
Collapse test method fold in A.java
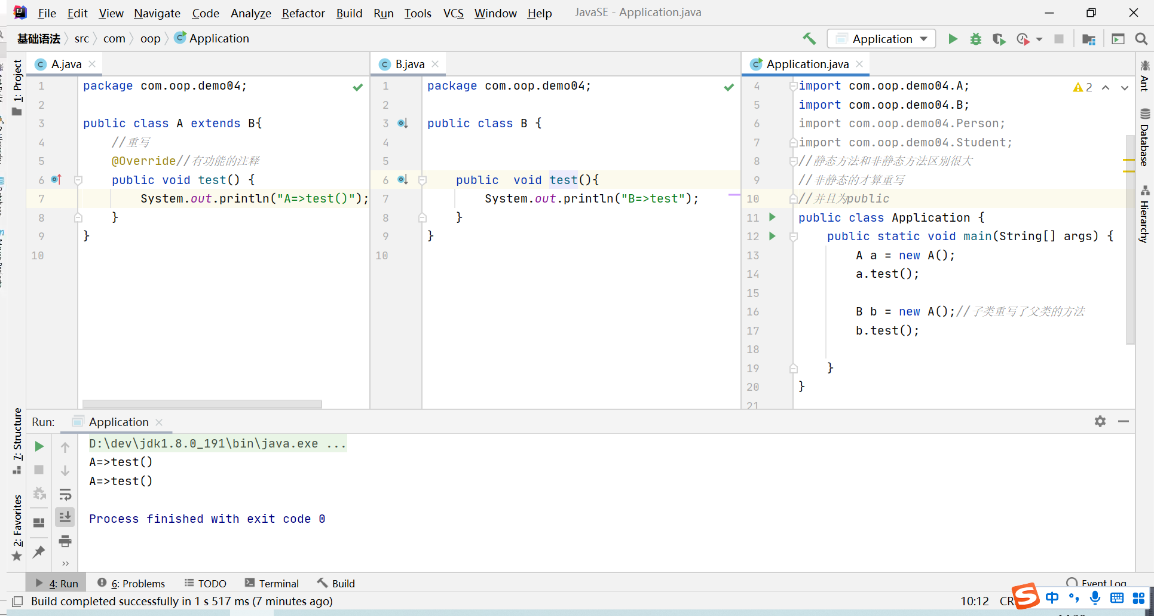pos(78,180)
